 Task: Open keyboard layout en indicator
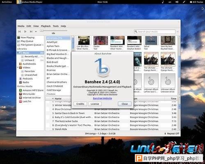(x=170, y=2)
